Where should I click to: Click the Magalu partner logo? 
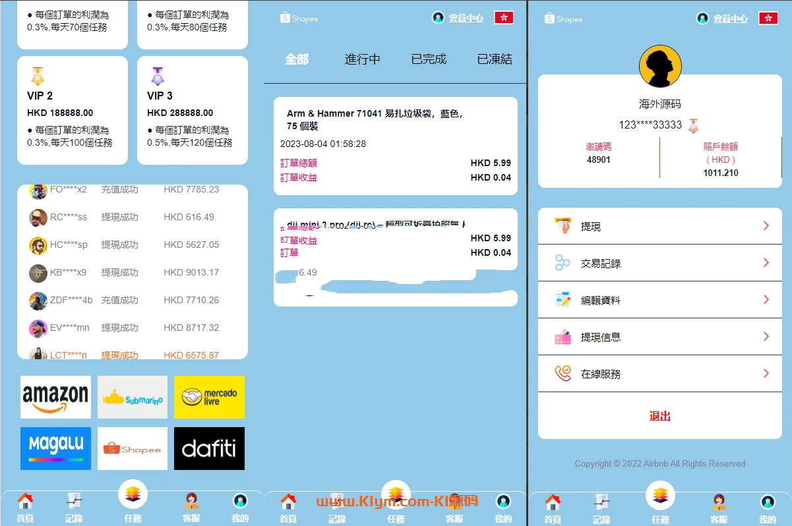click(x=55, y=448)
